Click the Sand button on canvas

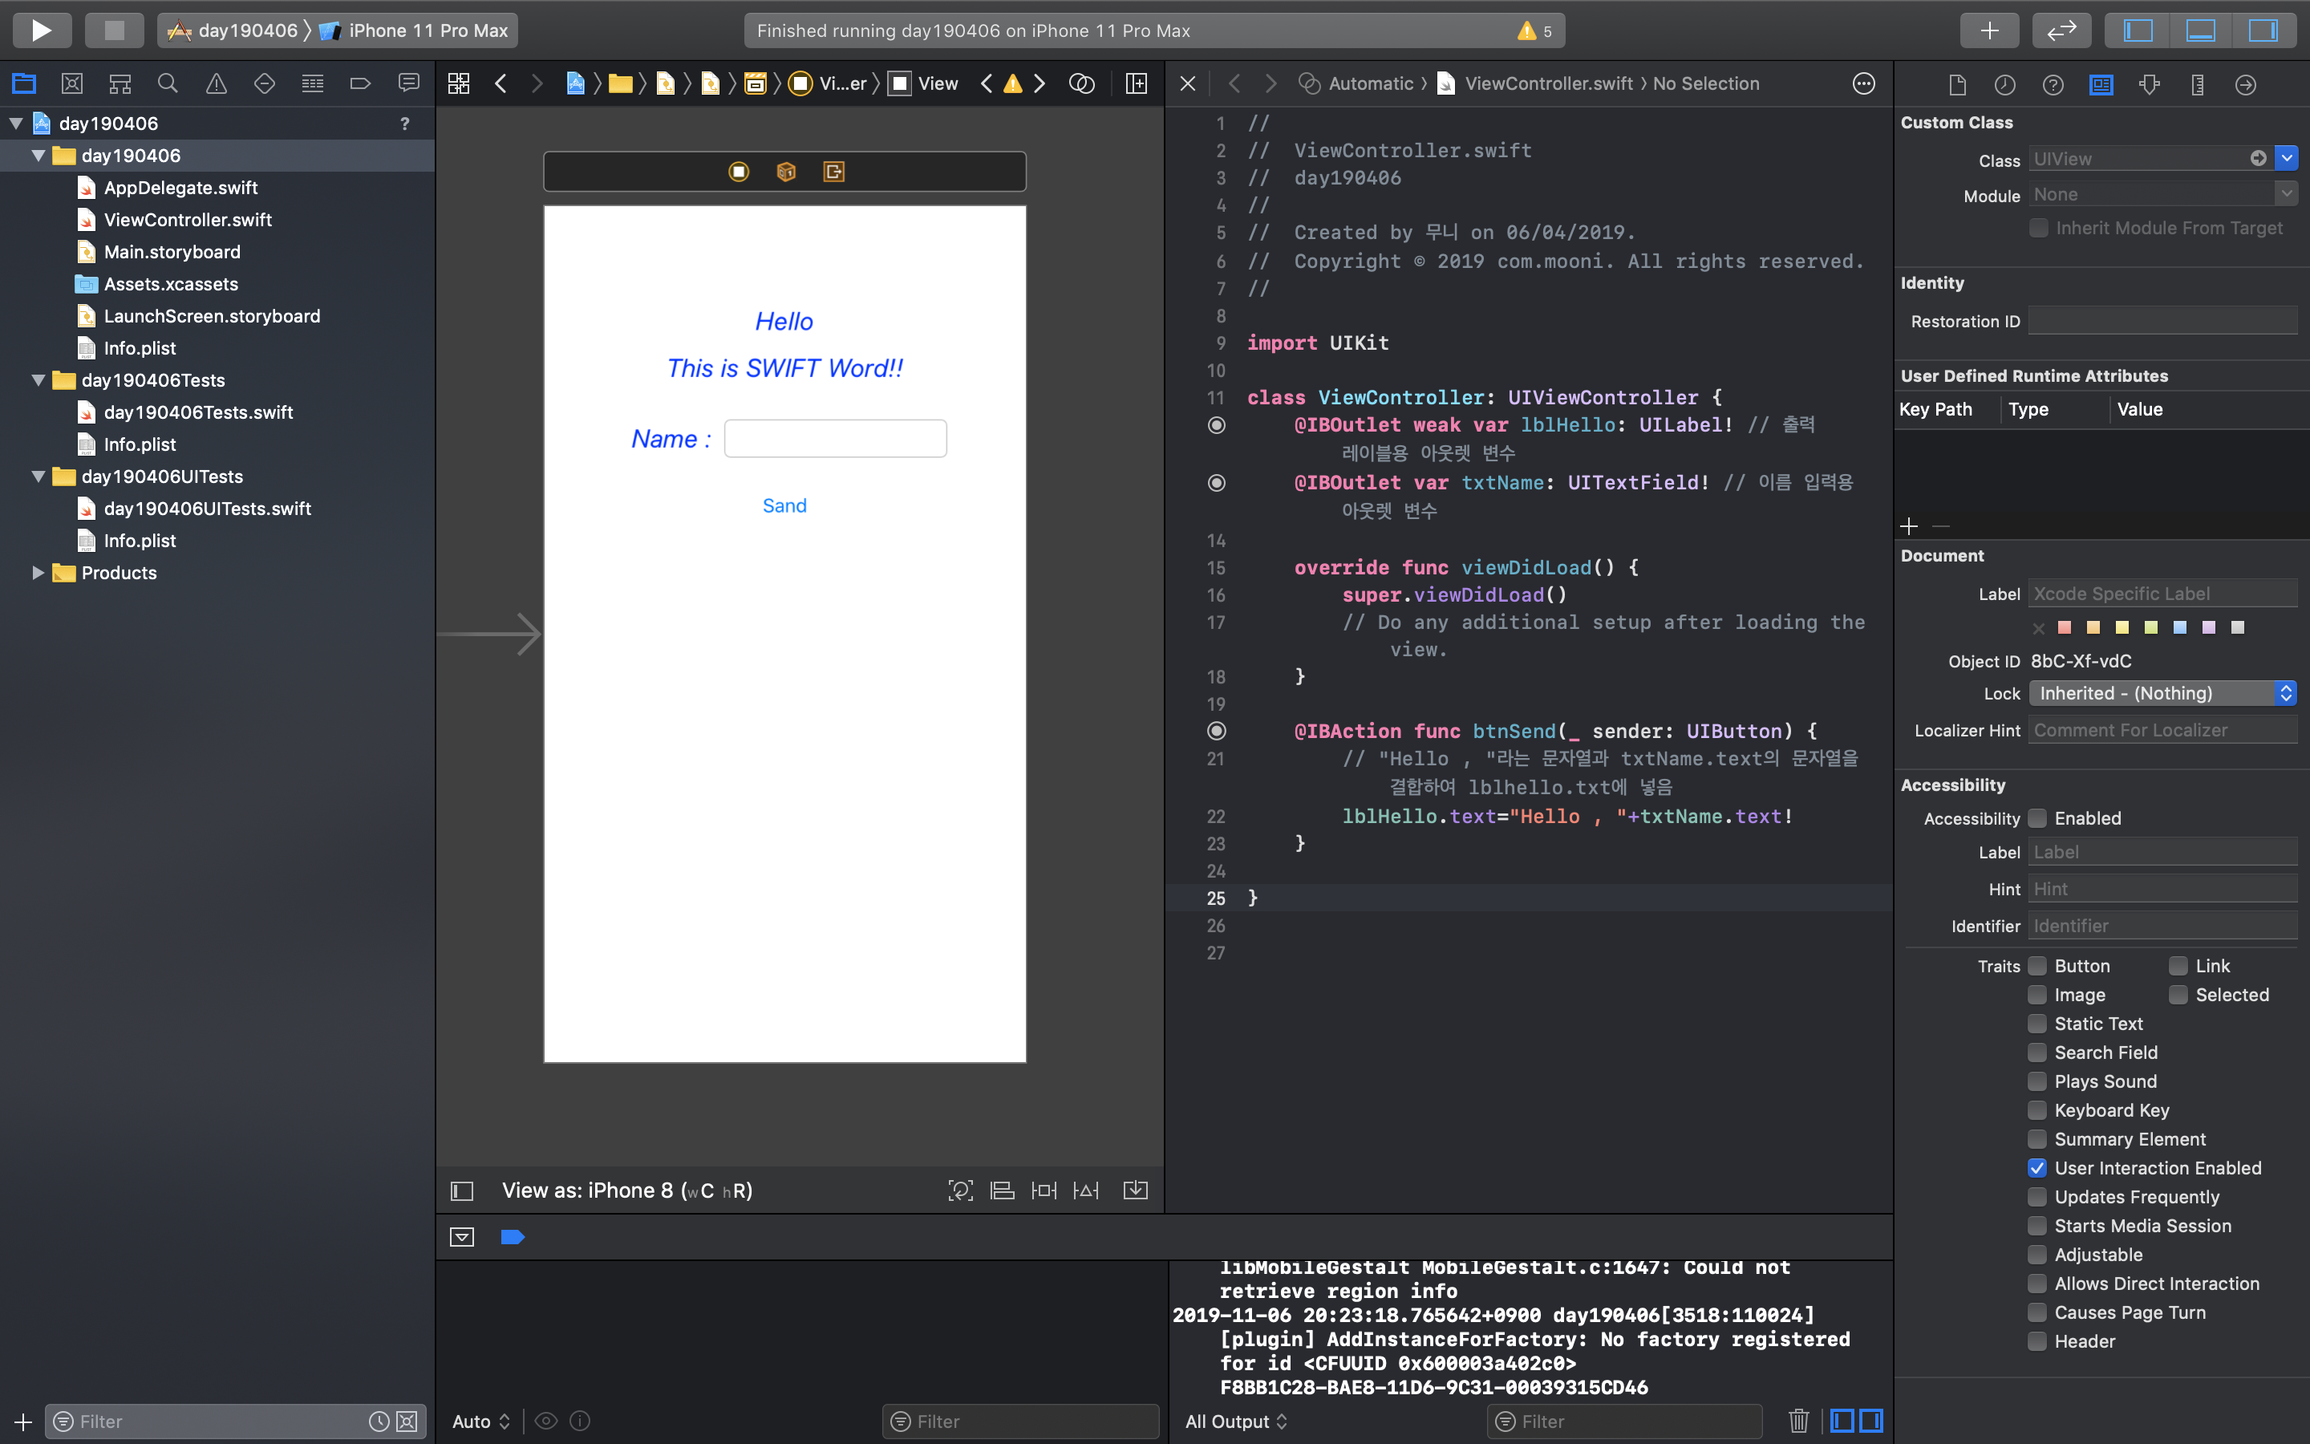click(784, 506)
